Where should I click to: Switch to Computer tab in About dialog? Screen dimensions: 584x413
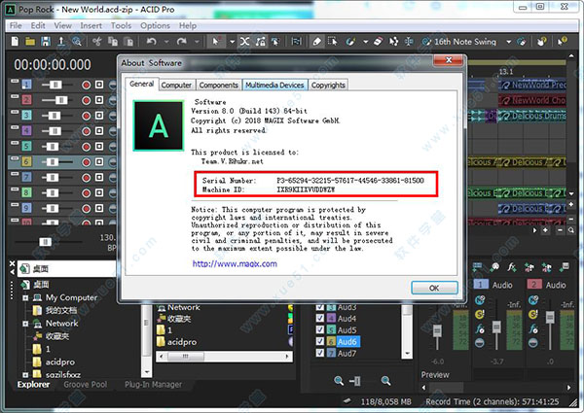(x=176, y=86)
